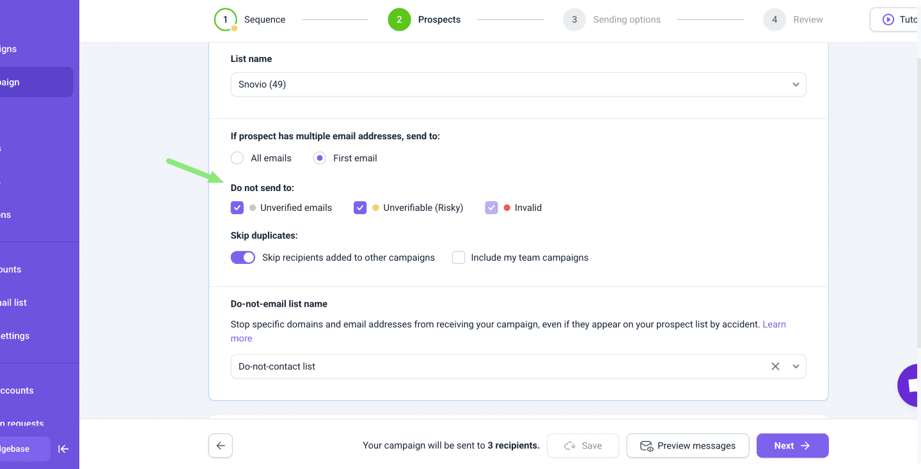
Task: Select the First email radio button
Action: [x=320, y=158]
